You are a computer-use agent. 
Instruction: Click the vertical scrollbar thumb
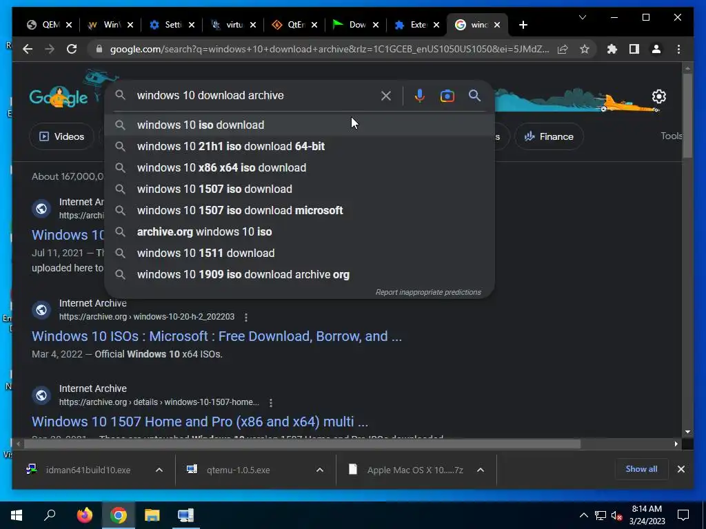tap(687, 115)
